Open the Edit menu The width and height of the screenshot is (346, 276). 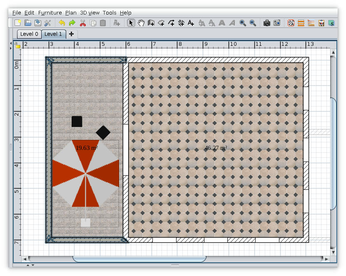click(x=29, y=13)
